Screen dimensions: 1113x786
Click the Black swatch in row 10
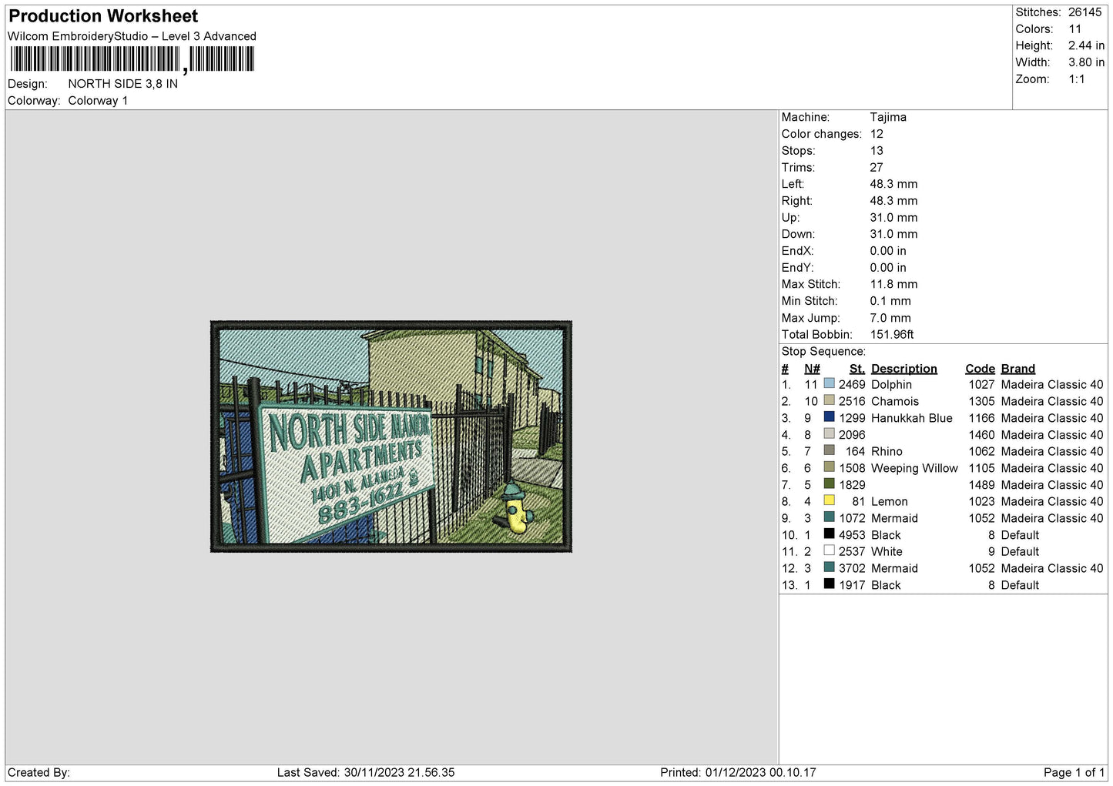pyautogui.click(x=829, y=533)
